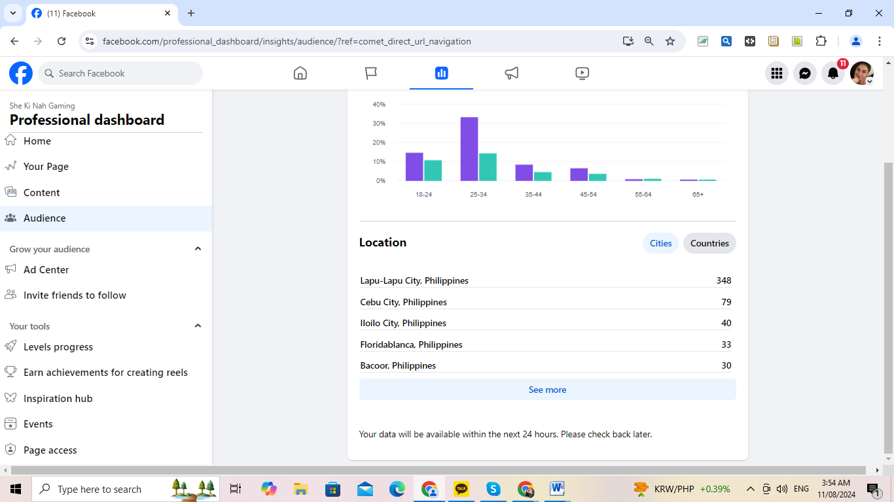The height and width of the screenshot is (502, 894).
Task: Click the Iloilo City, Philippines row
Action: click(x=546, y=323)
